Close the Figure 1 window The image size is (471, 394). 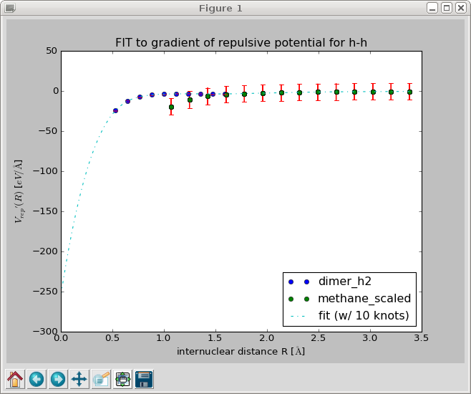pyautogui.click(x=460, y=9)
